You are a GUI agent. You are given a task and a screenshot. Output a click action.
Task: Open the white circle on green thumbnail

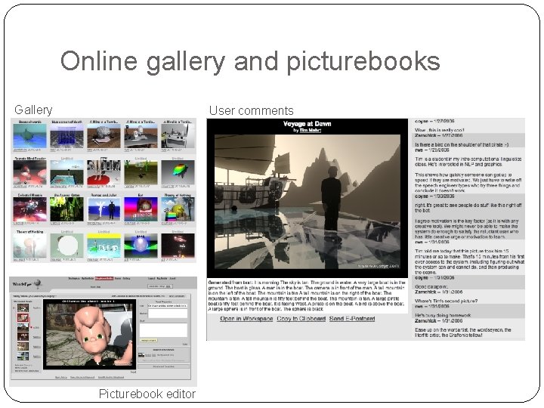(66, 246)
